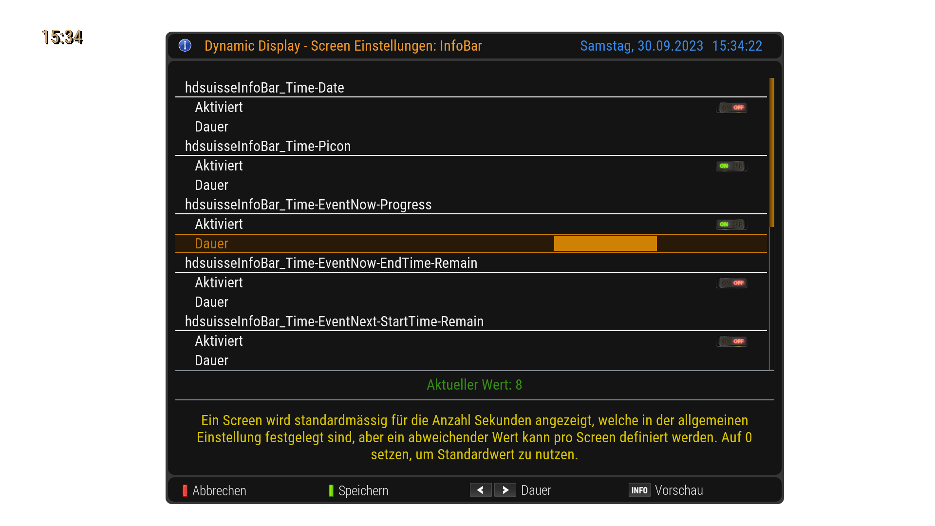Viewport: 935px width, 526px height.
Task: Select Dauer row under Time-Picon
Action: coord(211,185)
